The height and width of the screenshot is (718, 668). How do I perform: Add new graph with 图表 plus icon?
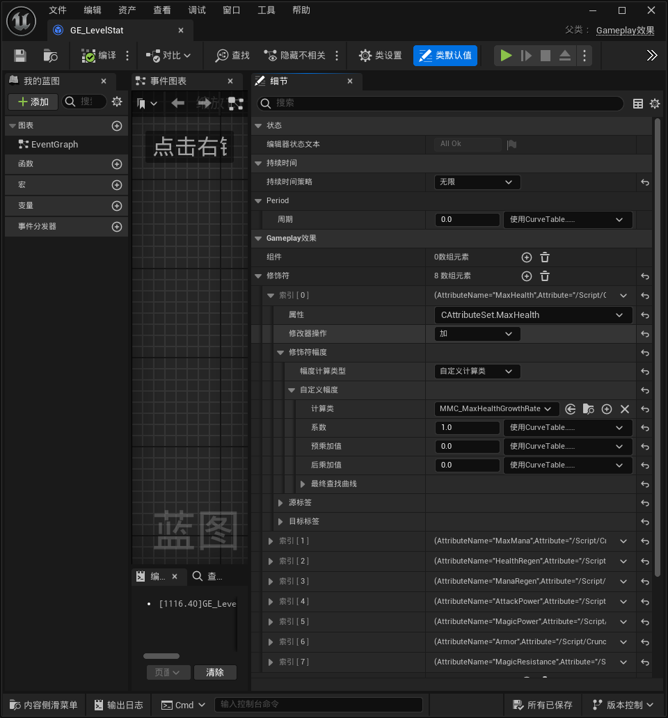117,125
